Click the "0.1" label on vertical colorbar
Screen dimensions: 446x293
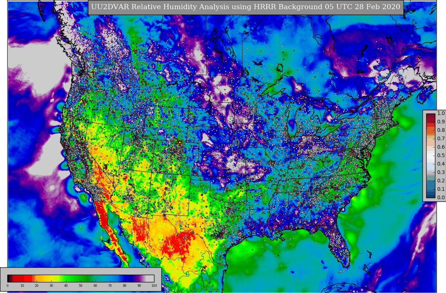pyautogui.click(x=441, y=189)
